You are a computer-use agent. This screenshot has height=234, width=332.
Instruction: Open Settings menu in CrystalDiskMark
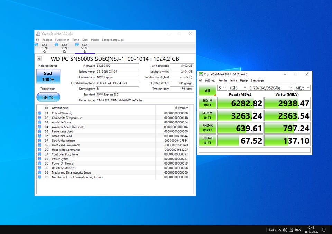(x=210, y=81)
